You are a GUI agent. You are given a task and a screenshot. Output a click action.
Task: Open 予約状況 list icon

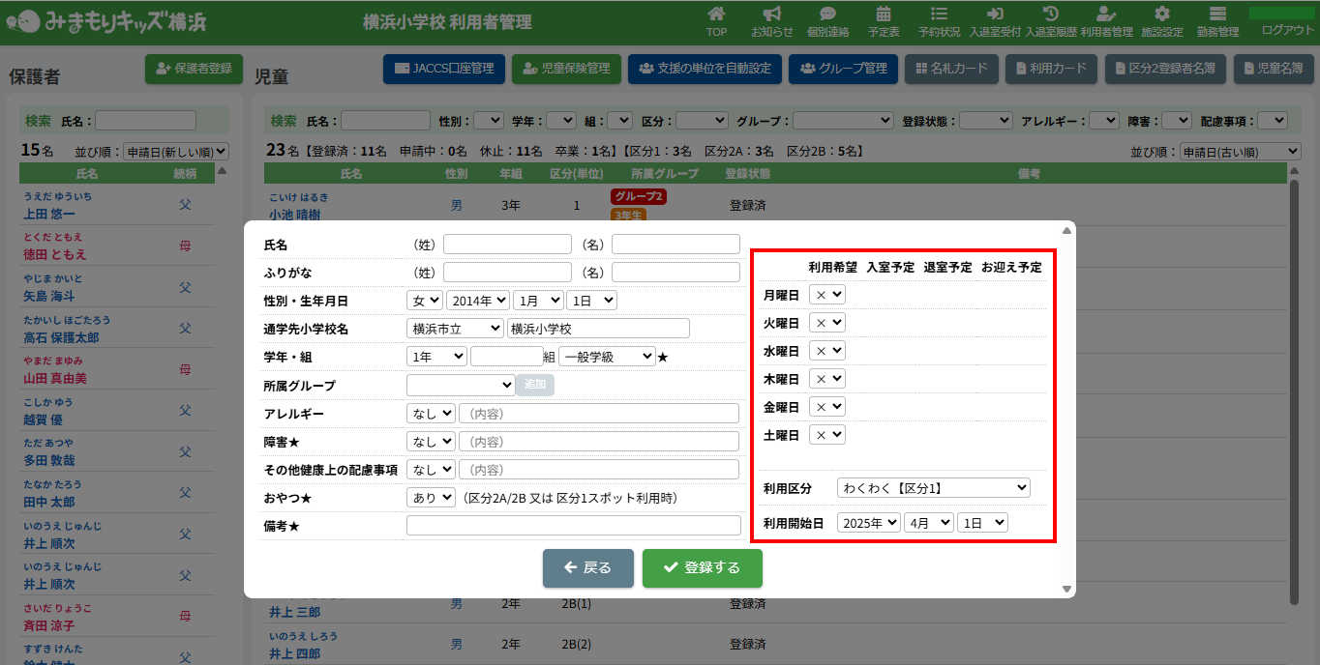point(939,14)
